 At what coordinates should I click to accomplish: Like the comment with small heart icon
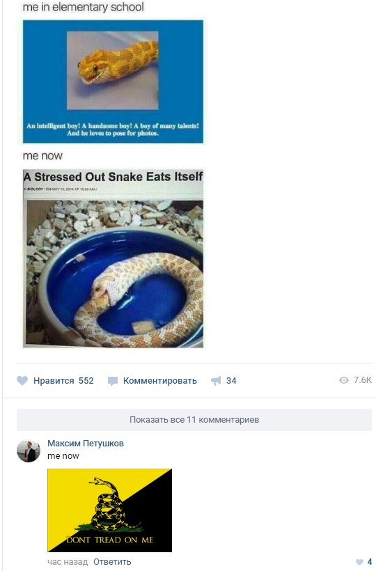coord(359,562)
